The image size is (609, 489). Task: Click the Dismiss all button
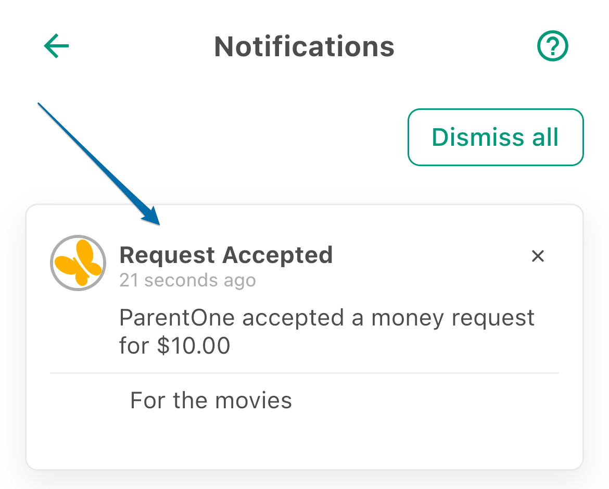point(496,137)
